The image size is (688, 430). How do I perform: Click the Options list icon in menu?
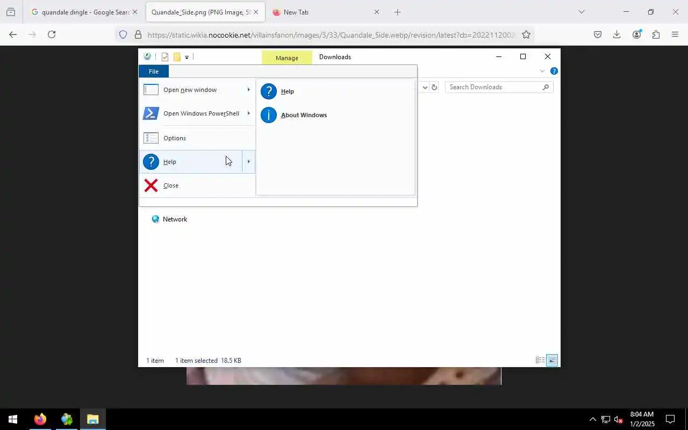tap(151, 138)
